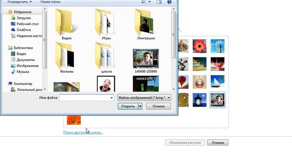Select the screaming face image thumbnail
Image resolution: width=292 pixels, height=164 pixels.
click(x=106, y=84)
